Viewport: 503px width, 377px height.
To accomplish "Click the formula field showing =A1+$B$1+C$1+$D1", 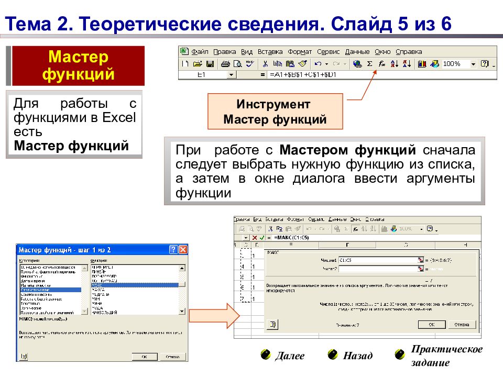I will tap(382, 75).
